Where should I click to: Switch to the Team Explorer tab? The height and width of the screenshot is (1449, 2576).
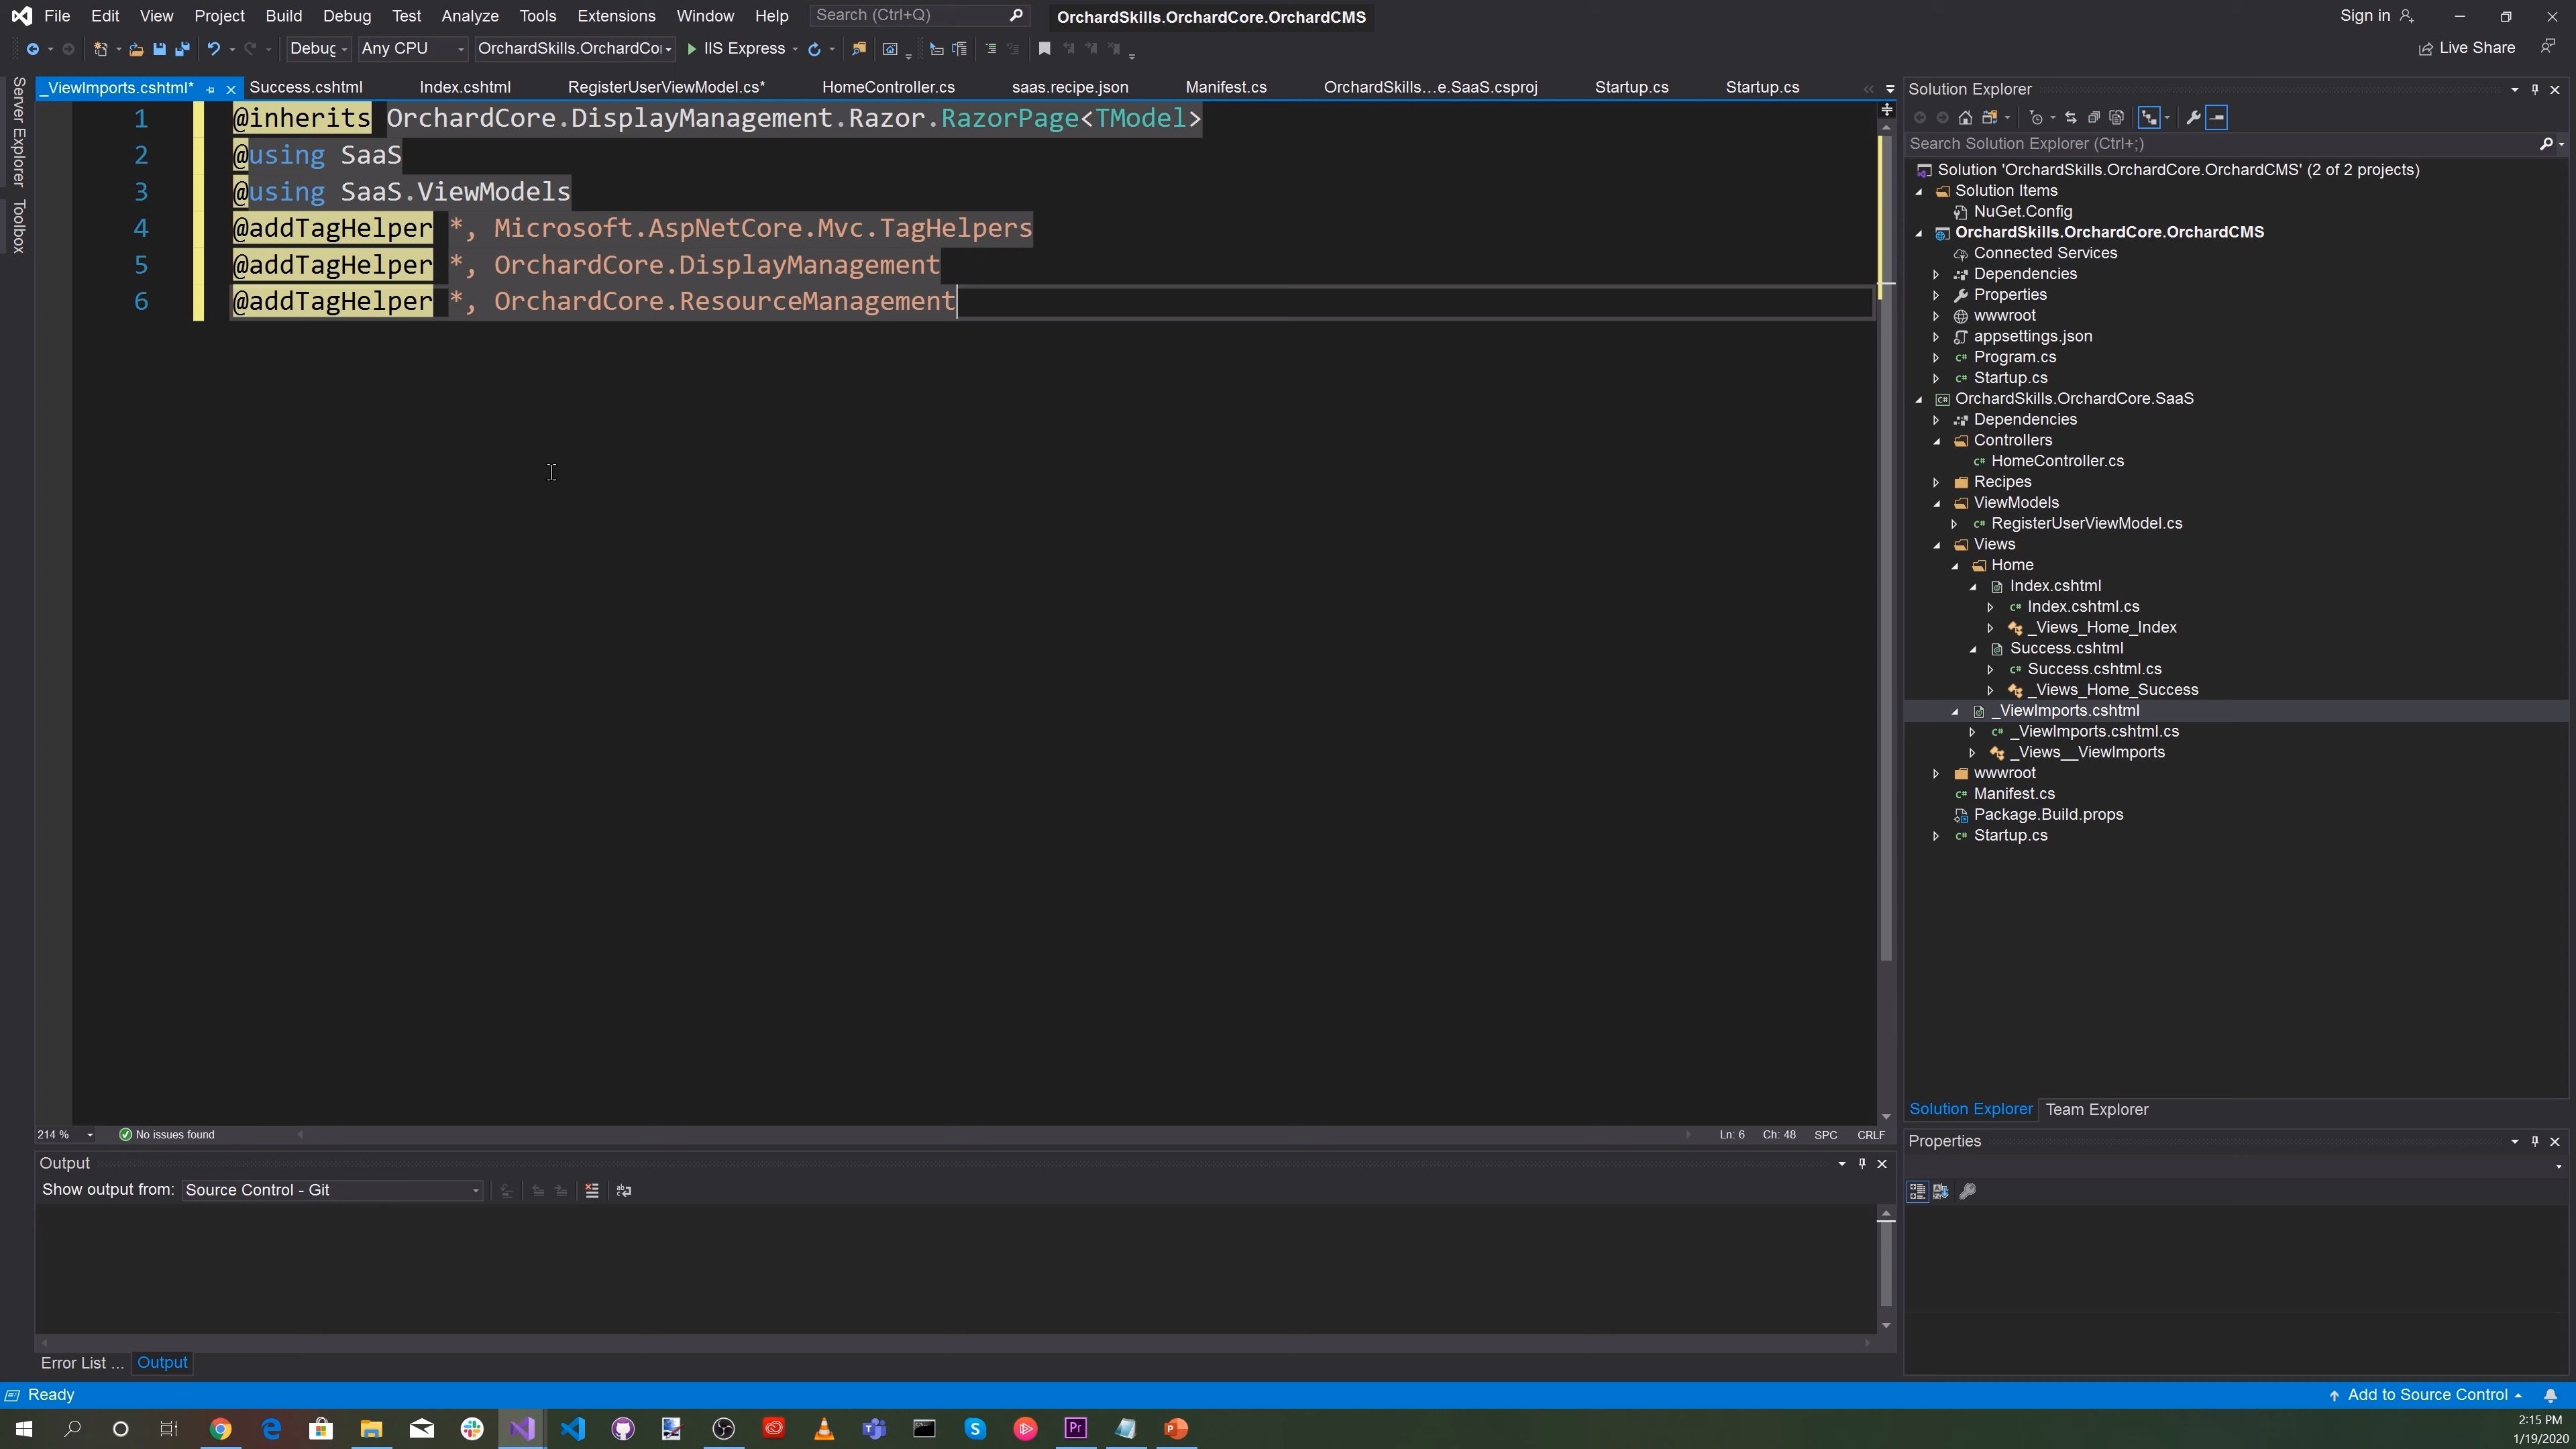click(2097, 1110)
